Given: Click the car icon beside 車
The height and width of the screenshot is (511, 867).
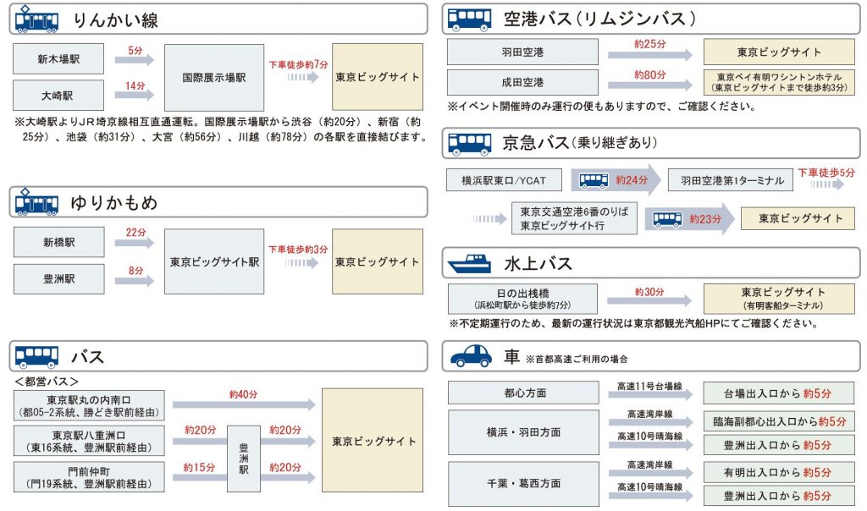Looking at the screenshot, I should pos(470,357).
